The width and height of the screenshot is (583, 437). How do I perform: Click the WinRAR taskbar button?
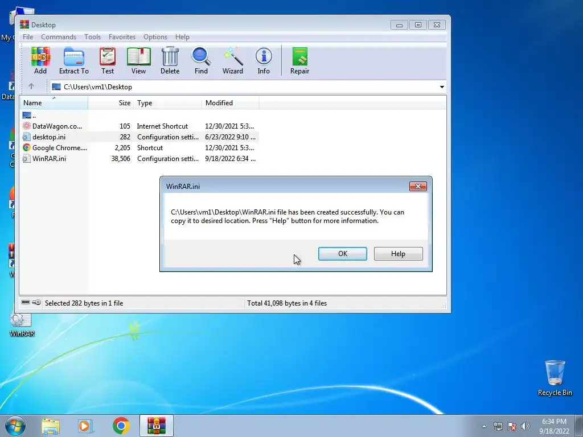[x=157, y=426]
